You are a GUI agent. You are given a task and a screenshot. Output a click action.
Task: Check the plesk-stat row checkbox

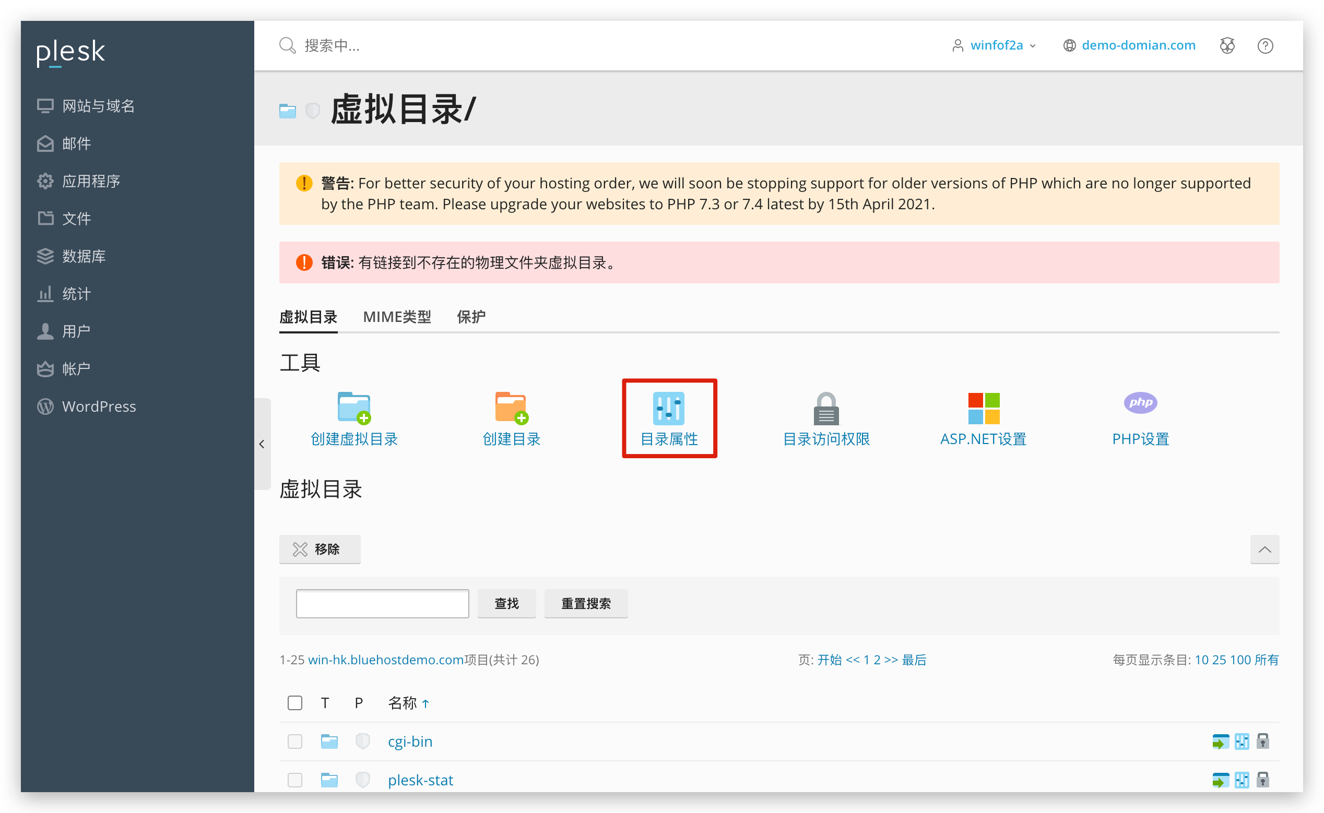coord(295,780)
